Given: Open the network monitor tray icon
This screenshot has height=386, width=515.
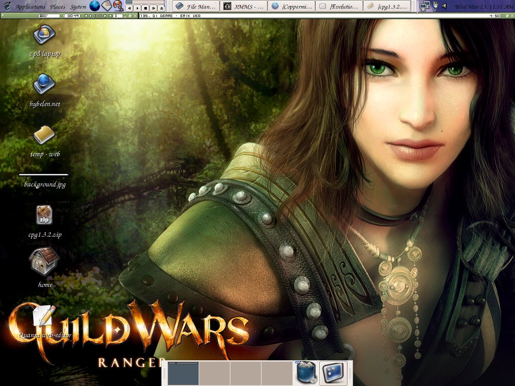Looking at the screenshot, I should click(x=425, y=6).
